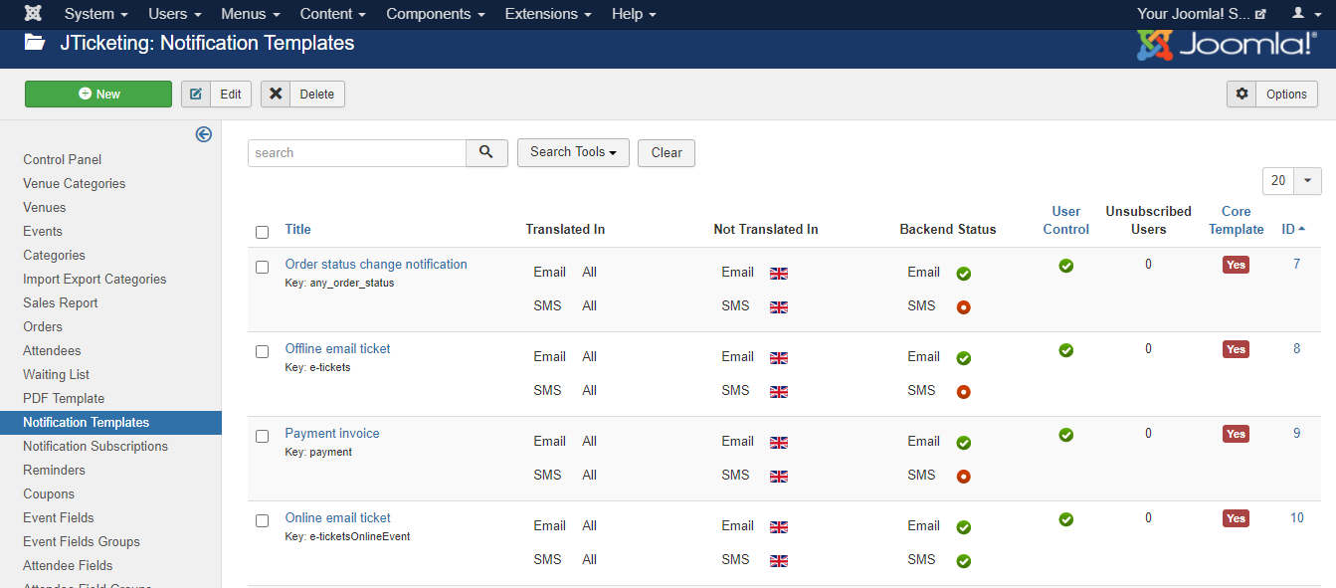1336x588 pixels.
Task: Focus the search input field
Action: click(x=356, y=152)
